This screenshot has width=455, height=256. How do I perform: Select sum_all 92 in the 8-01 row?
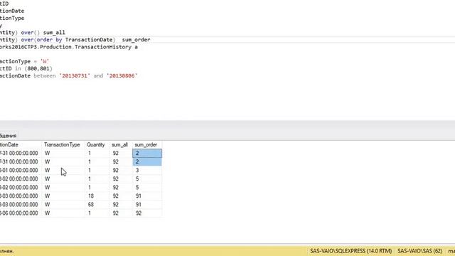pos(121,170)
